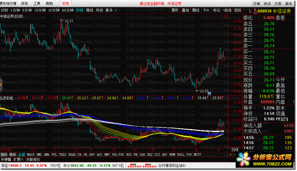Open the 资讯 menu in the menu bar
This screenshot has width=297, height=171.
pos(24,3)
